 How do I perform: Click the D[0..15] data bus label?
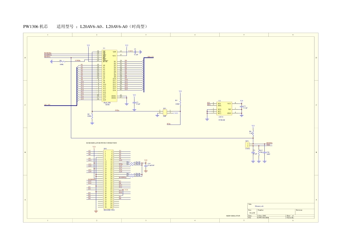pos(150,57)
